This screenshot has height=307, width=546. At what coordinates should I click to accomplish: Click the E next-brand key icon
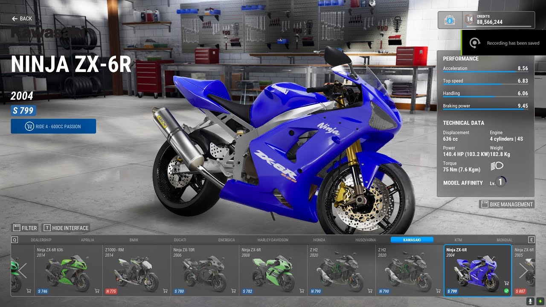click(531, 240)
